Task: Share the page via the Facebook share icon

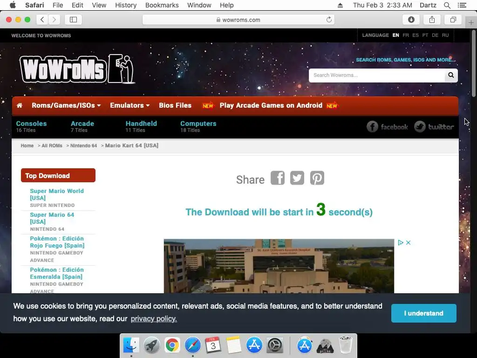Action: click(x=278, y=178)
